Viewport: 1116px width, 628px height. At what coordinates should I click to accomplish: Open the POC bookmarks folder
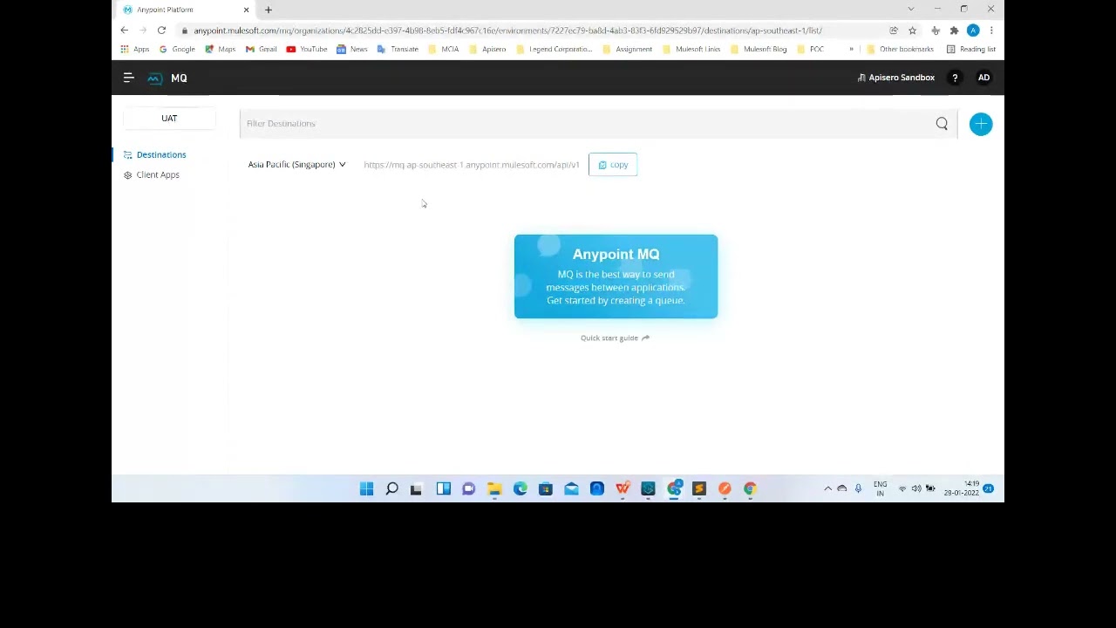(x=810, y=49)
